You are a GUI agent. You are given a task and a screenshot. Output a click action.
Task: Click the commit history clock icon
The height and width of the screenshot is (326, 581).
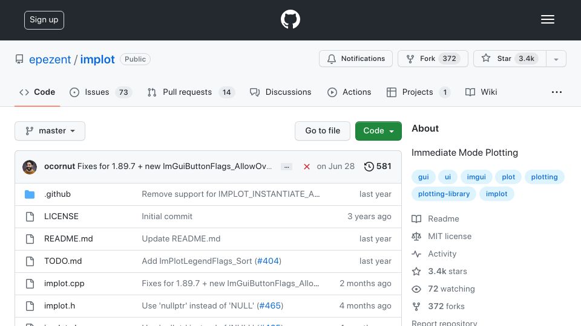(369, 167)
